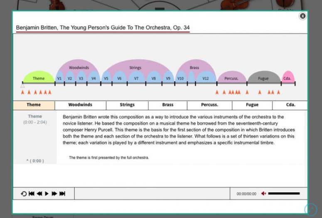Screen dimensions: 322x218
Task: Click the restart/loop playback icon
Action: click(x=24, y=194)
